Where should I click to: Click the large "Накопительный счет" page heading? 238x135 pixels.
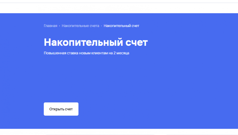[x=95, y=42]
